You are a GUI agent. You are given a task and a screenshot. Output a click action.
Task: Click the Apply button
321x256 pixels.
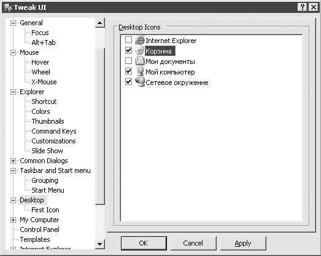coord(243,243)
